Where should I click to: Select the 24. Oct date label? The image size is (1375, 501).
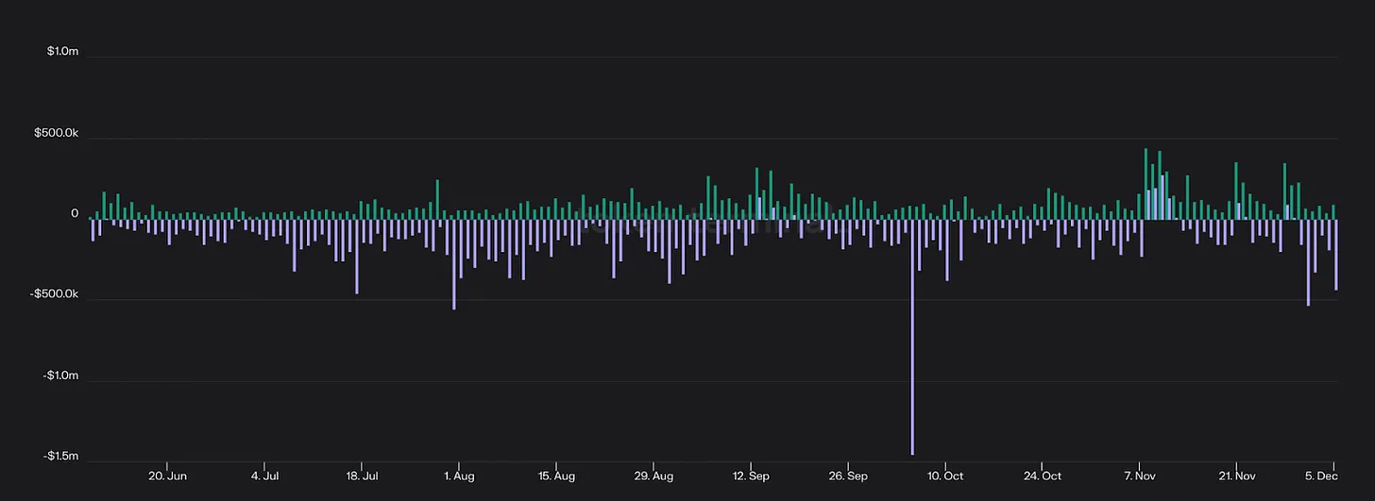pyautogui.click(x=1043, y=476)
